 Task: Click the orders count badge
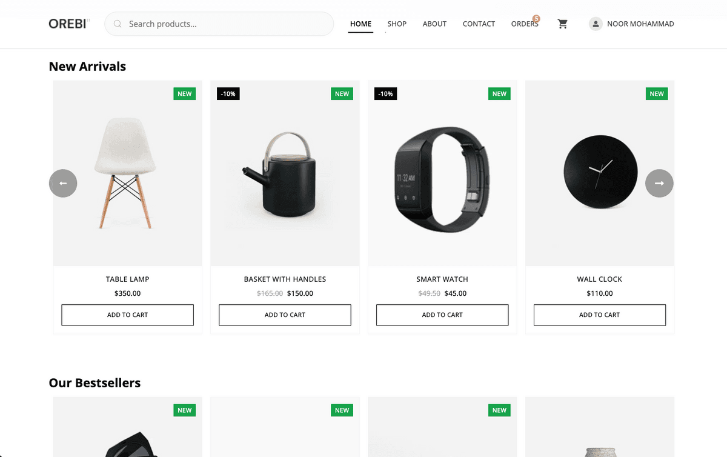tap(536, 18)
